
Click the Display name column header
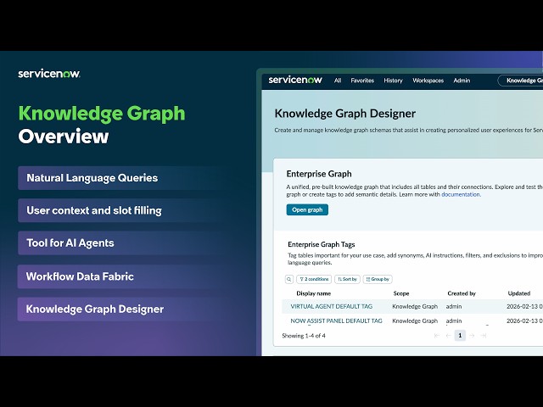click(x=313, y=293)
